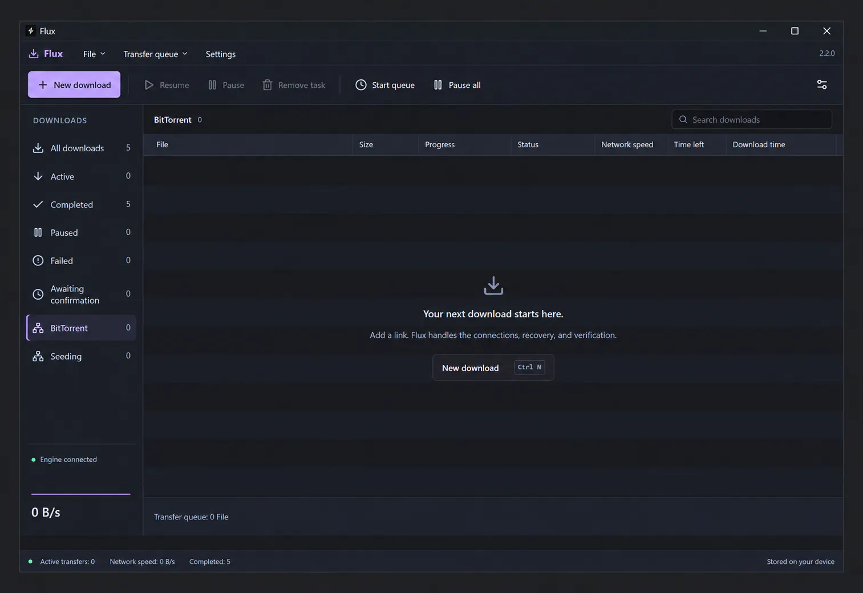Viewport: 863px width, 593px height.
Task: Open the Settings menu item
Action: (220, 54)
